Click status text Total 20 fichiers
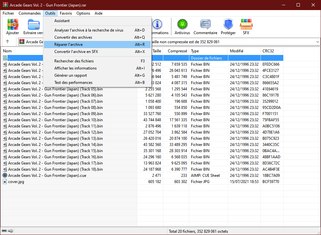 (x=182, y=231)
